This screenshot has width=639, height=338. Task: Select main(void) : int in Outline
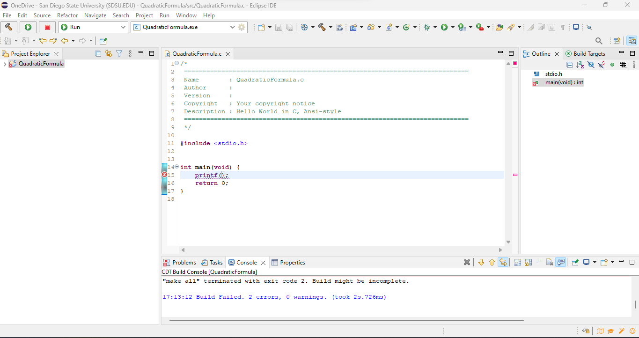(x=564, y=82)
